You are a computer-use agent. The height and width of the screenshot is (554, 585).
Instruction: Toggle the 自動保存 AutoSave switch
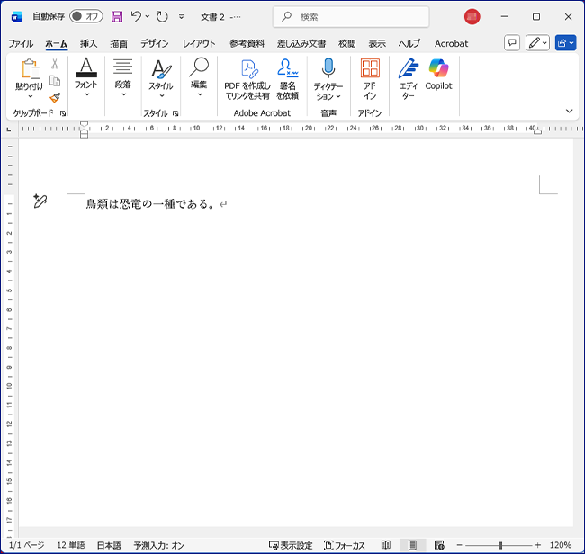(85, 16)
